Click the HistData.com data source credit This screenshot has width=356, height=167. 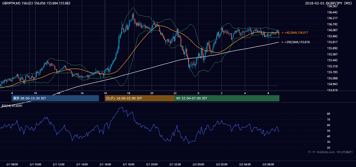pyautogui.click(x=330, y=152)
